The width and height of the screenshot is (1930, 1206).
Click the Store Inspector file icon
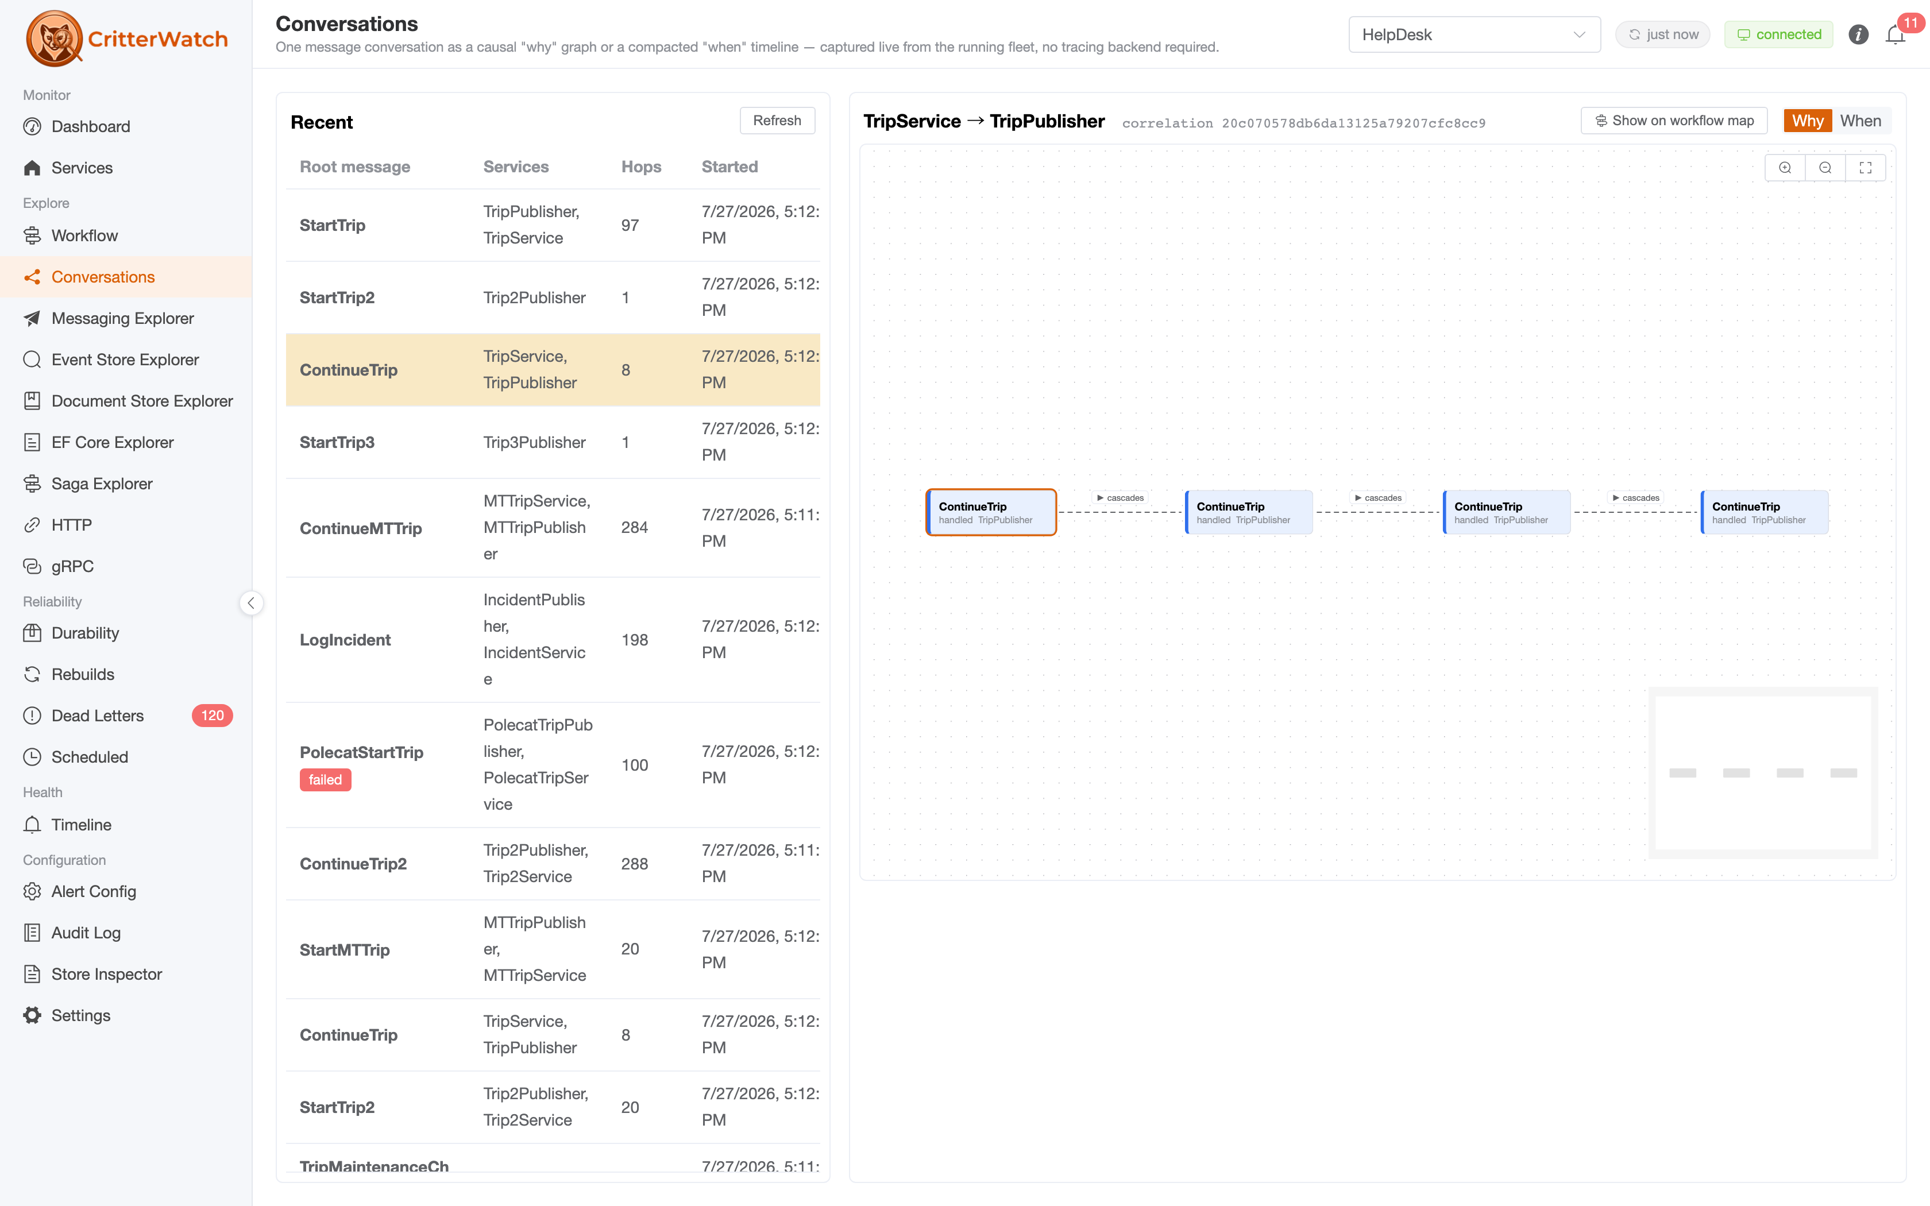tap(32, 974)
